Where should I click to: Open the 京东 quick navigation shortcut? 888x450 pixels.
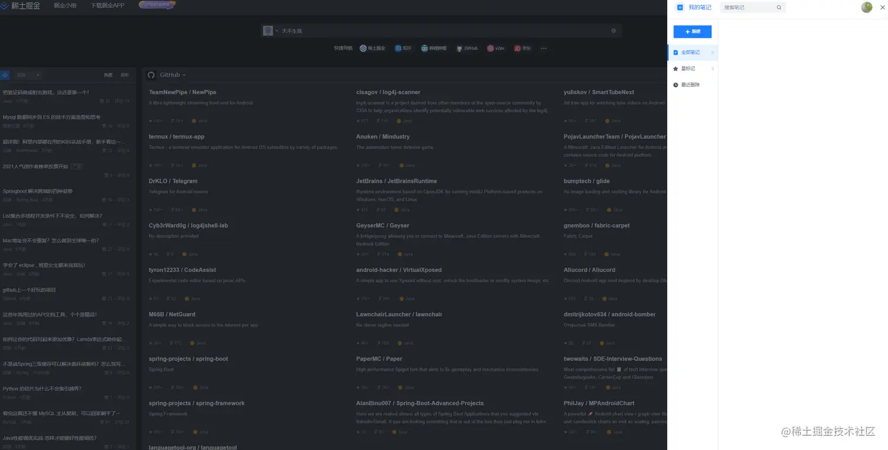(x=522, y=48)
